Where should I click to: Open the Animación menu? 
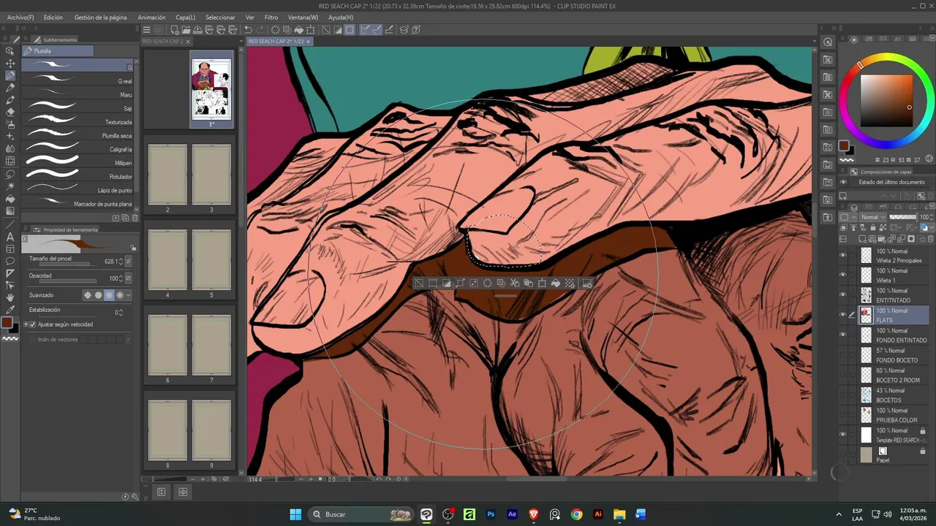point(151,17)
